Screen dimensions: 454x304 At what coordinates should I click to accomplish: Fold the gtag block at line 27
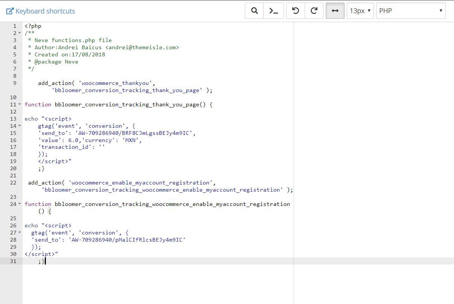(x=20, y=233)
